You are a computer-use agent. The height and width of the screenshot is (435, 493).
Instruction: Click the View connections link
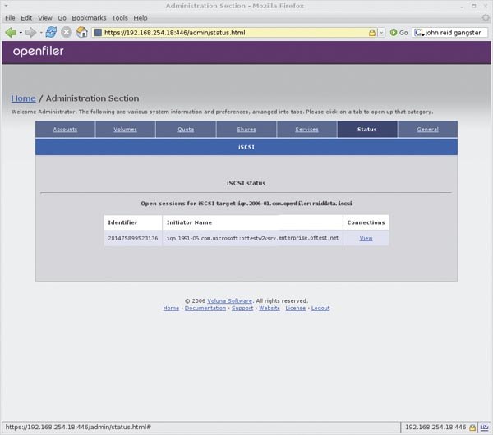click(x=366, y=238)
